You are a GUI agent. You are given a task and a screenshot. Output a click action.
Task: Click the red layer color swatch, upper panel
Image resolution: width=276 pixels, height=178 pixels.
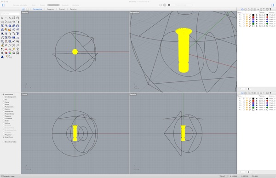point(253,17)
